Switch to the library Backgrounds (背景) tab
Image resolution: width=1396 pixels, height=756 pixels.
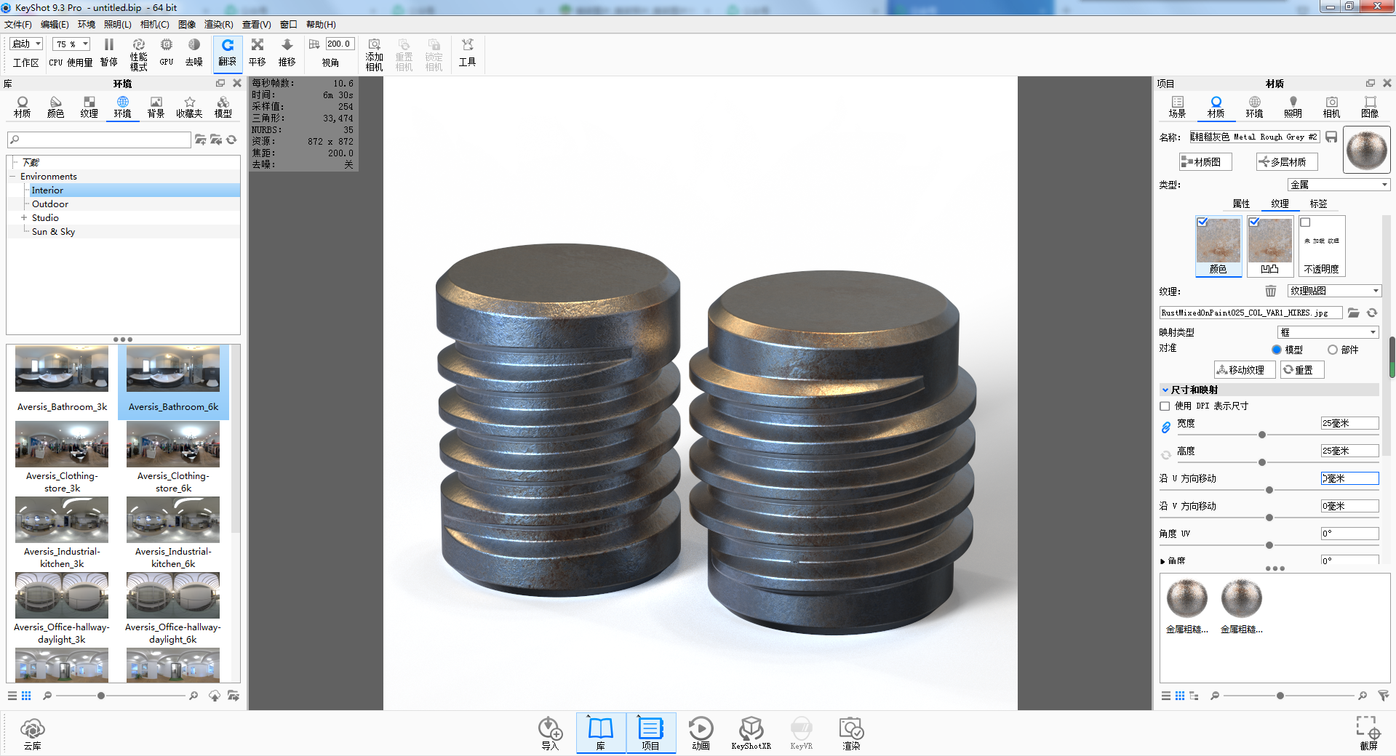(156, 107)
